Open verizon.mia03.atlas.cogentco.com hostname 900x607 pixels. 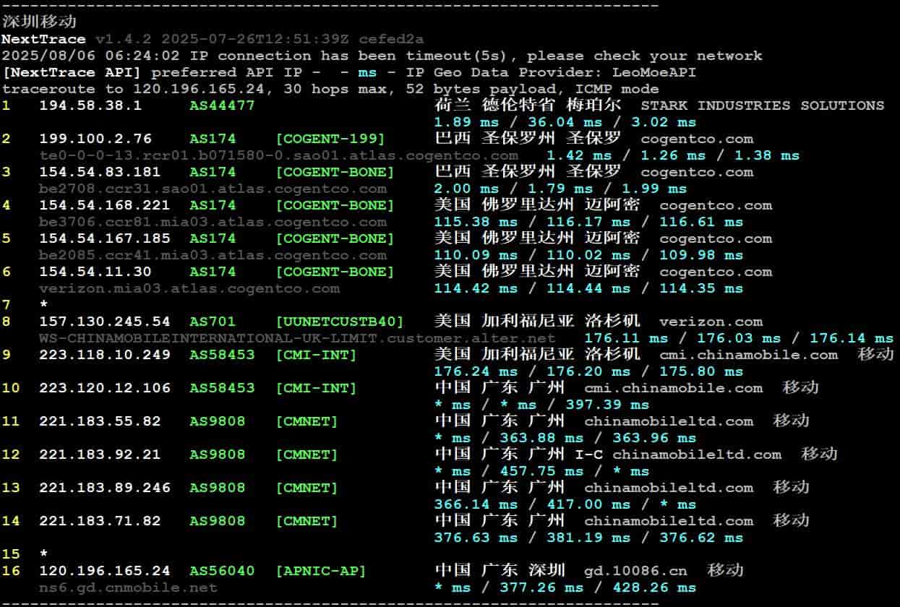coord(189,288)
